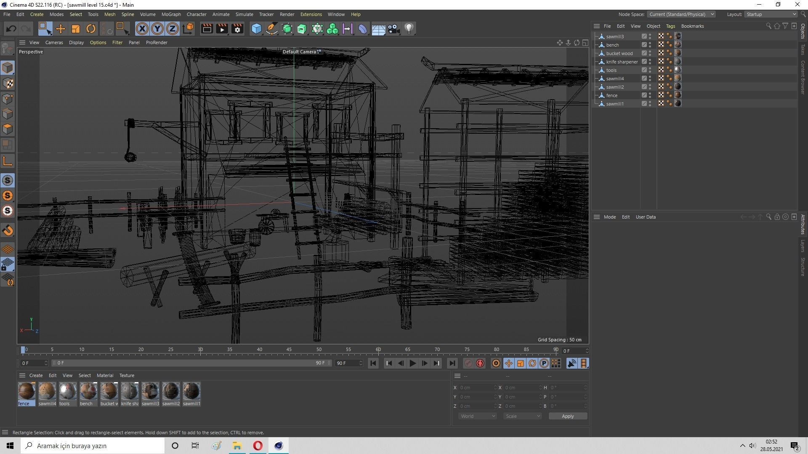The width and height of the screenshot is (808, 454).
Task: Go to end of animation
Action: pos(452,363)
